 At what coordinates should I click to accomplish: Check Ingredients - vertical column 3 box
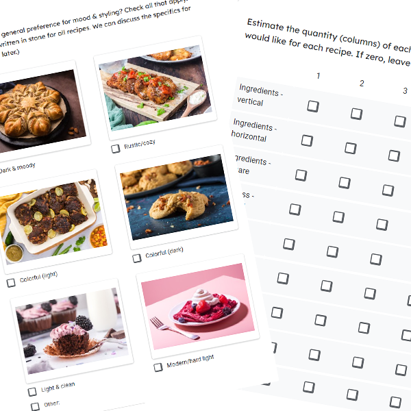(x=400, y=122)
